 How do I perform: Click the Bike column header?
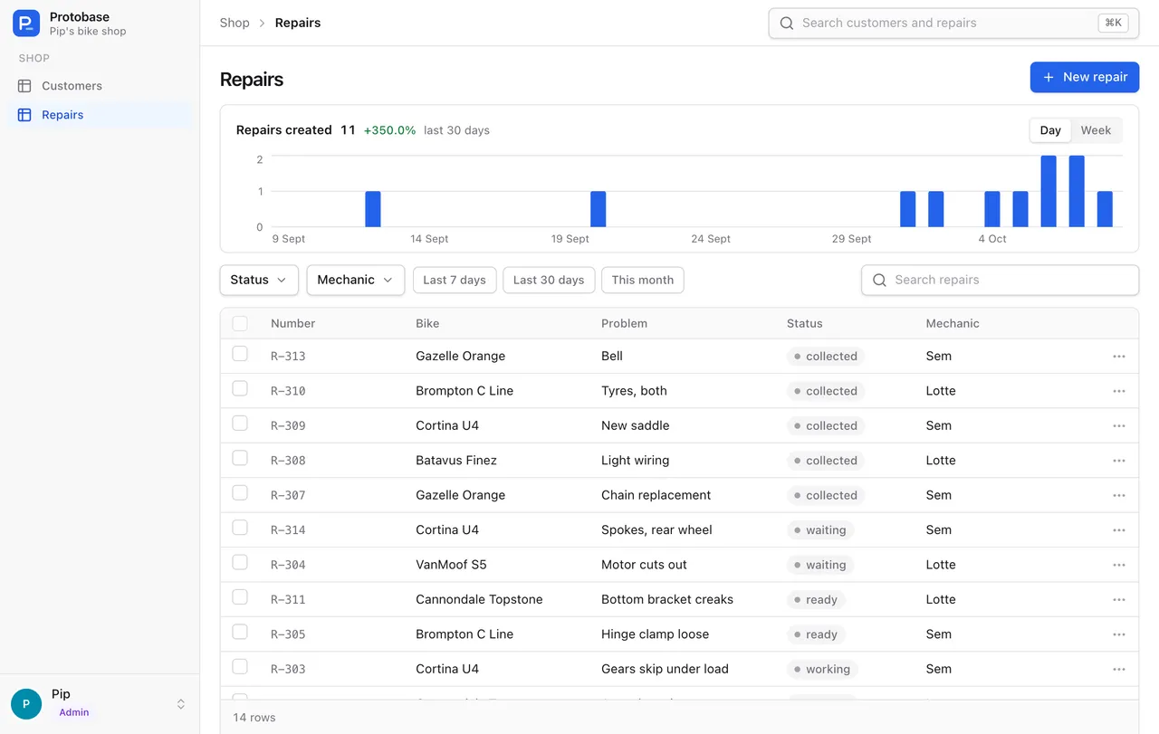[427, 323]
